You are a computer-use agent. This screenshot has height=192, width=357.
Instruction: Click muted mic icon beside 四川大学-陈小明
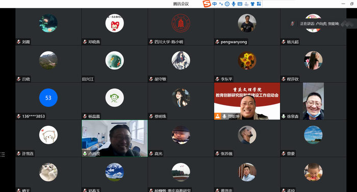pos(151,42)
